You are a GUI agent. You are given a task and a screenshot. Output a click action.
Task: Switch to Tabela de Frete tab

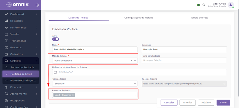click(199, 18)
